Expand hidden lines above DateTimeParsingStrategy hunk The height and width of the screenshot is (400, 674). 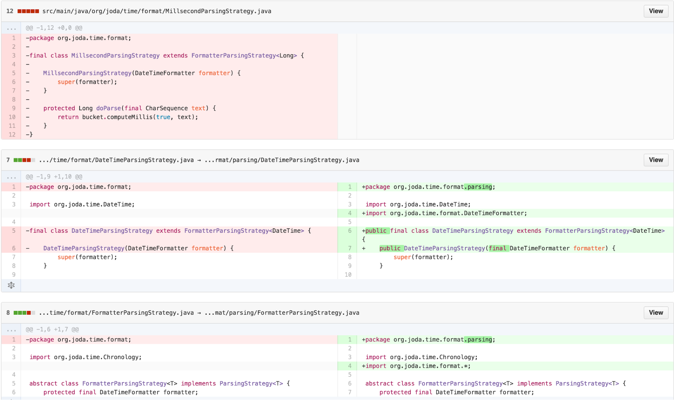[11, 177]
